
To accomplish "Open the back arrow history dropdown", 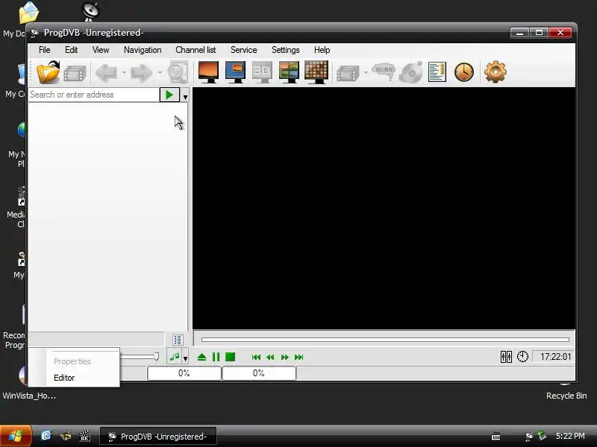I will tap(124, 72).
